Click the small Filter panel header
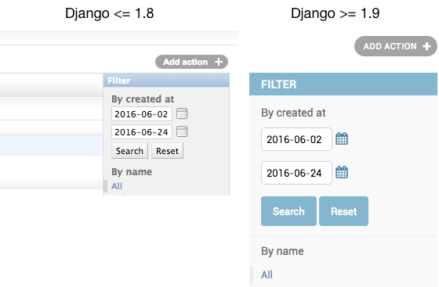 [166, 81]
